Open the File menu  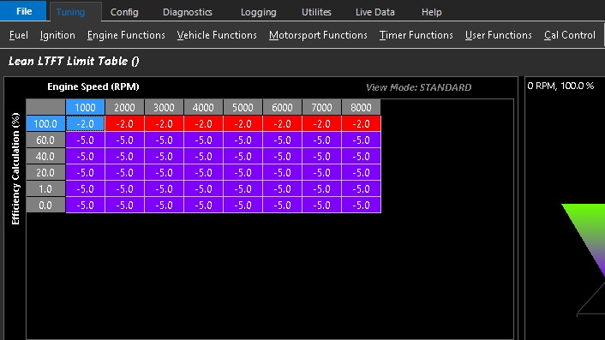click(23, 11)
